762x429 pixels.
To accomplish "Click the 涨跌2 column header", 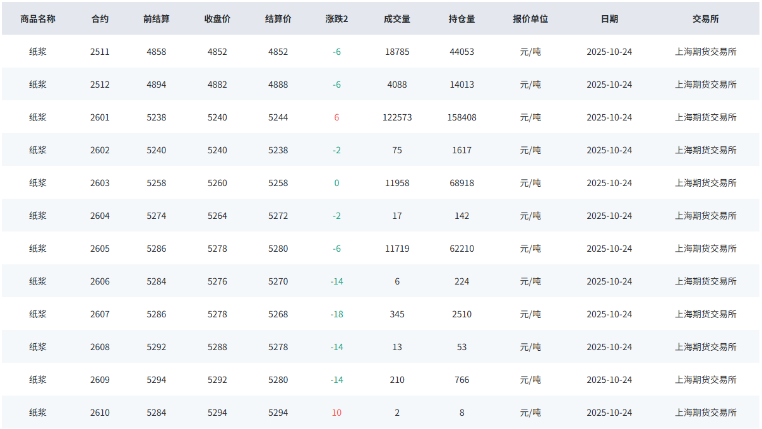I will [336, 19].
